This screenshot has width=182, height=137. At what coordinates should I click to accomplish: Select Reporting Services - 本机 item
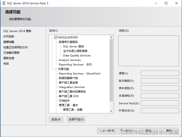[75, 64]
